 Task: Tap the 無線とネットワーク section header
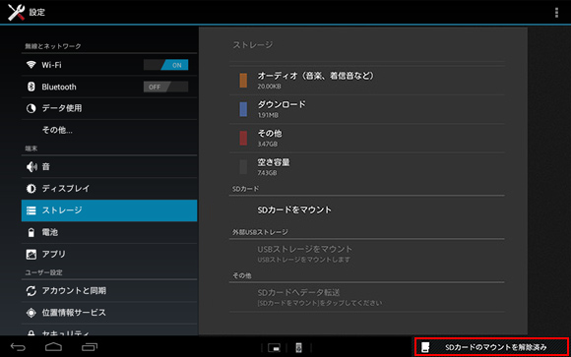coord(53,46)
